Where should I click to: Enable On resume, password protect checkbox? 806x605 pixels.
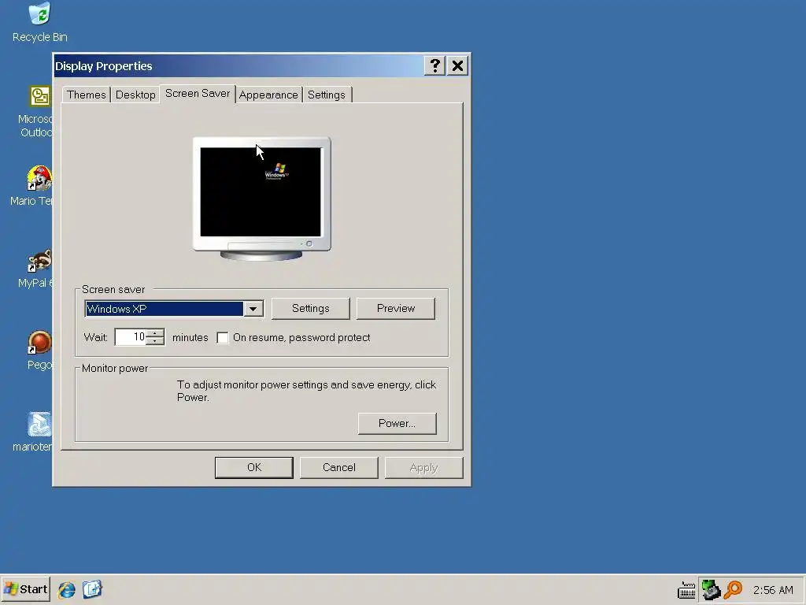(223, 338)
